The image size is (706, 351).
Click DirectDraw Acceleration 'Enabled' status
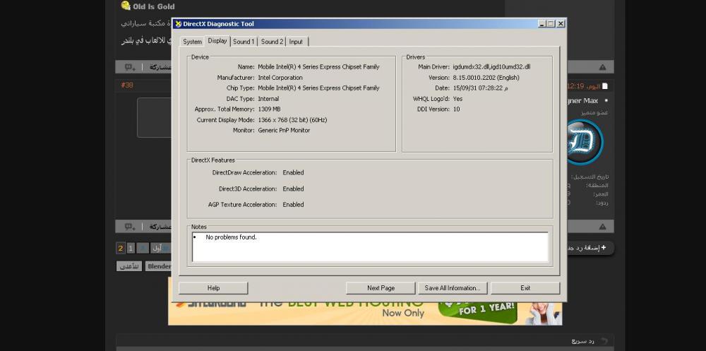(293, 172)
